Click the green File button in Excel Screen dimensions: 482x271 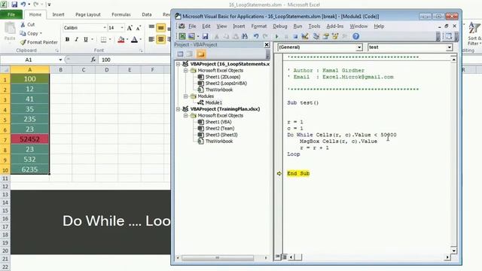pos(11,14)
